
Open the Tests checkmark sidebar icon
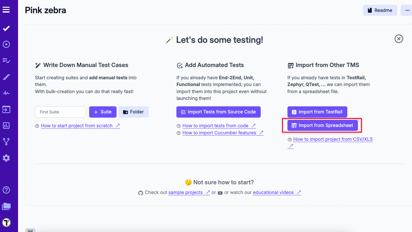pos(6,28)
